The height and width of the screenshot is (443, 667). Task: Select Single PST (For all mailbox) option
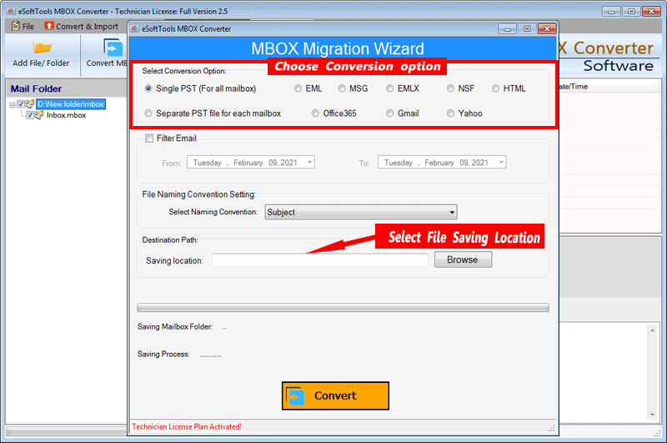[148, 88]
